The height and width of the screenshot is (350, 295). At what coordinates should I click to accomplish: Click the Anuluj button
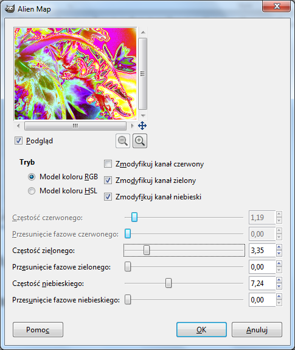(x=257, y=329)
